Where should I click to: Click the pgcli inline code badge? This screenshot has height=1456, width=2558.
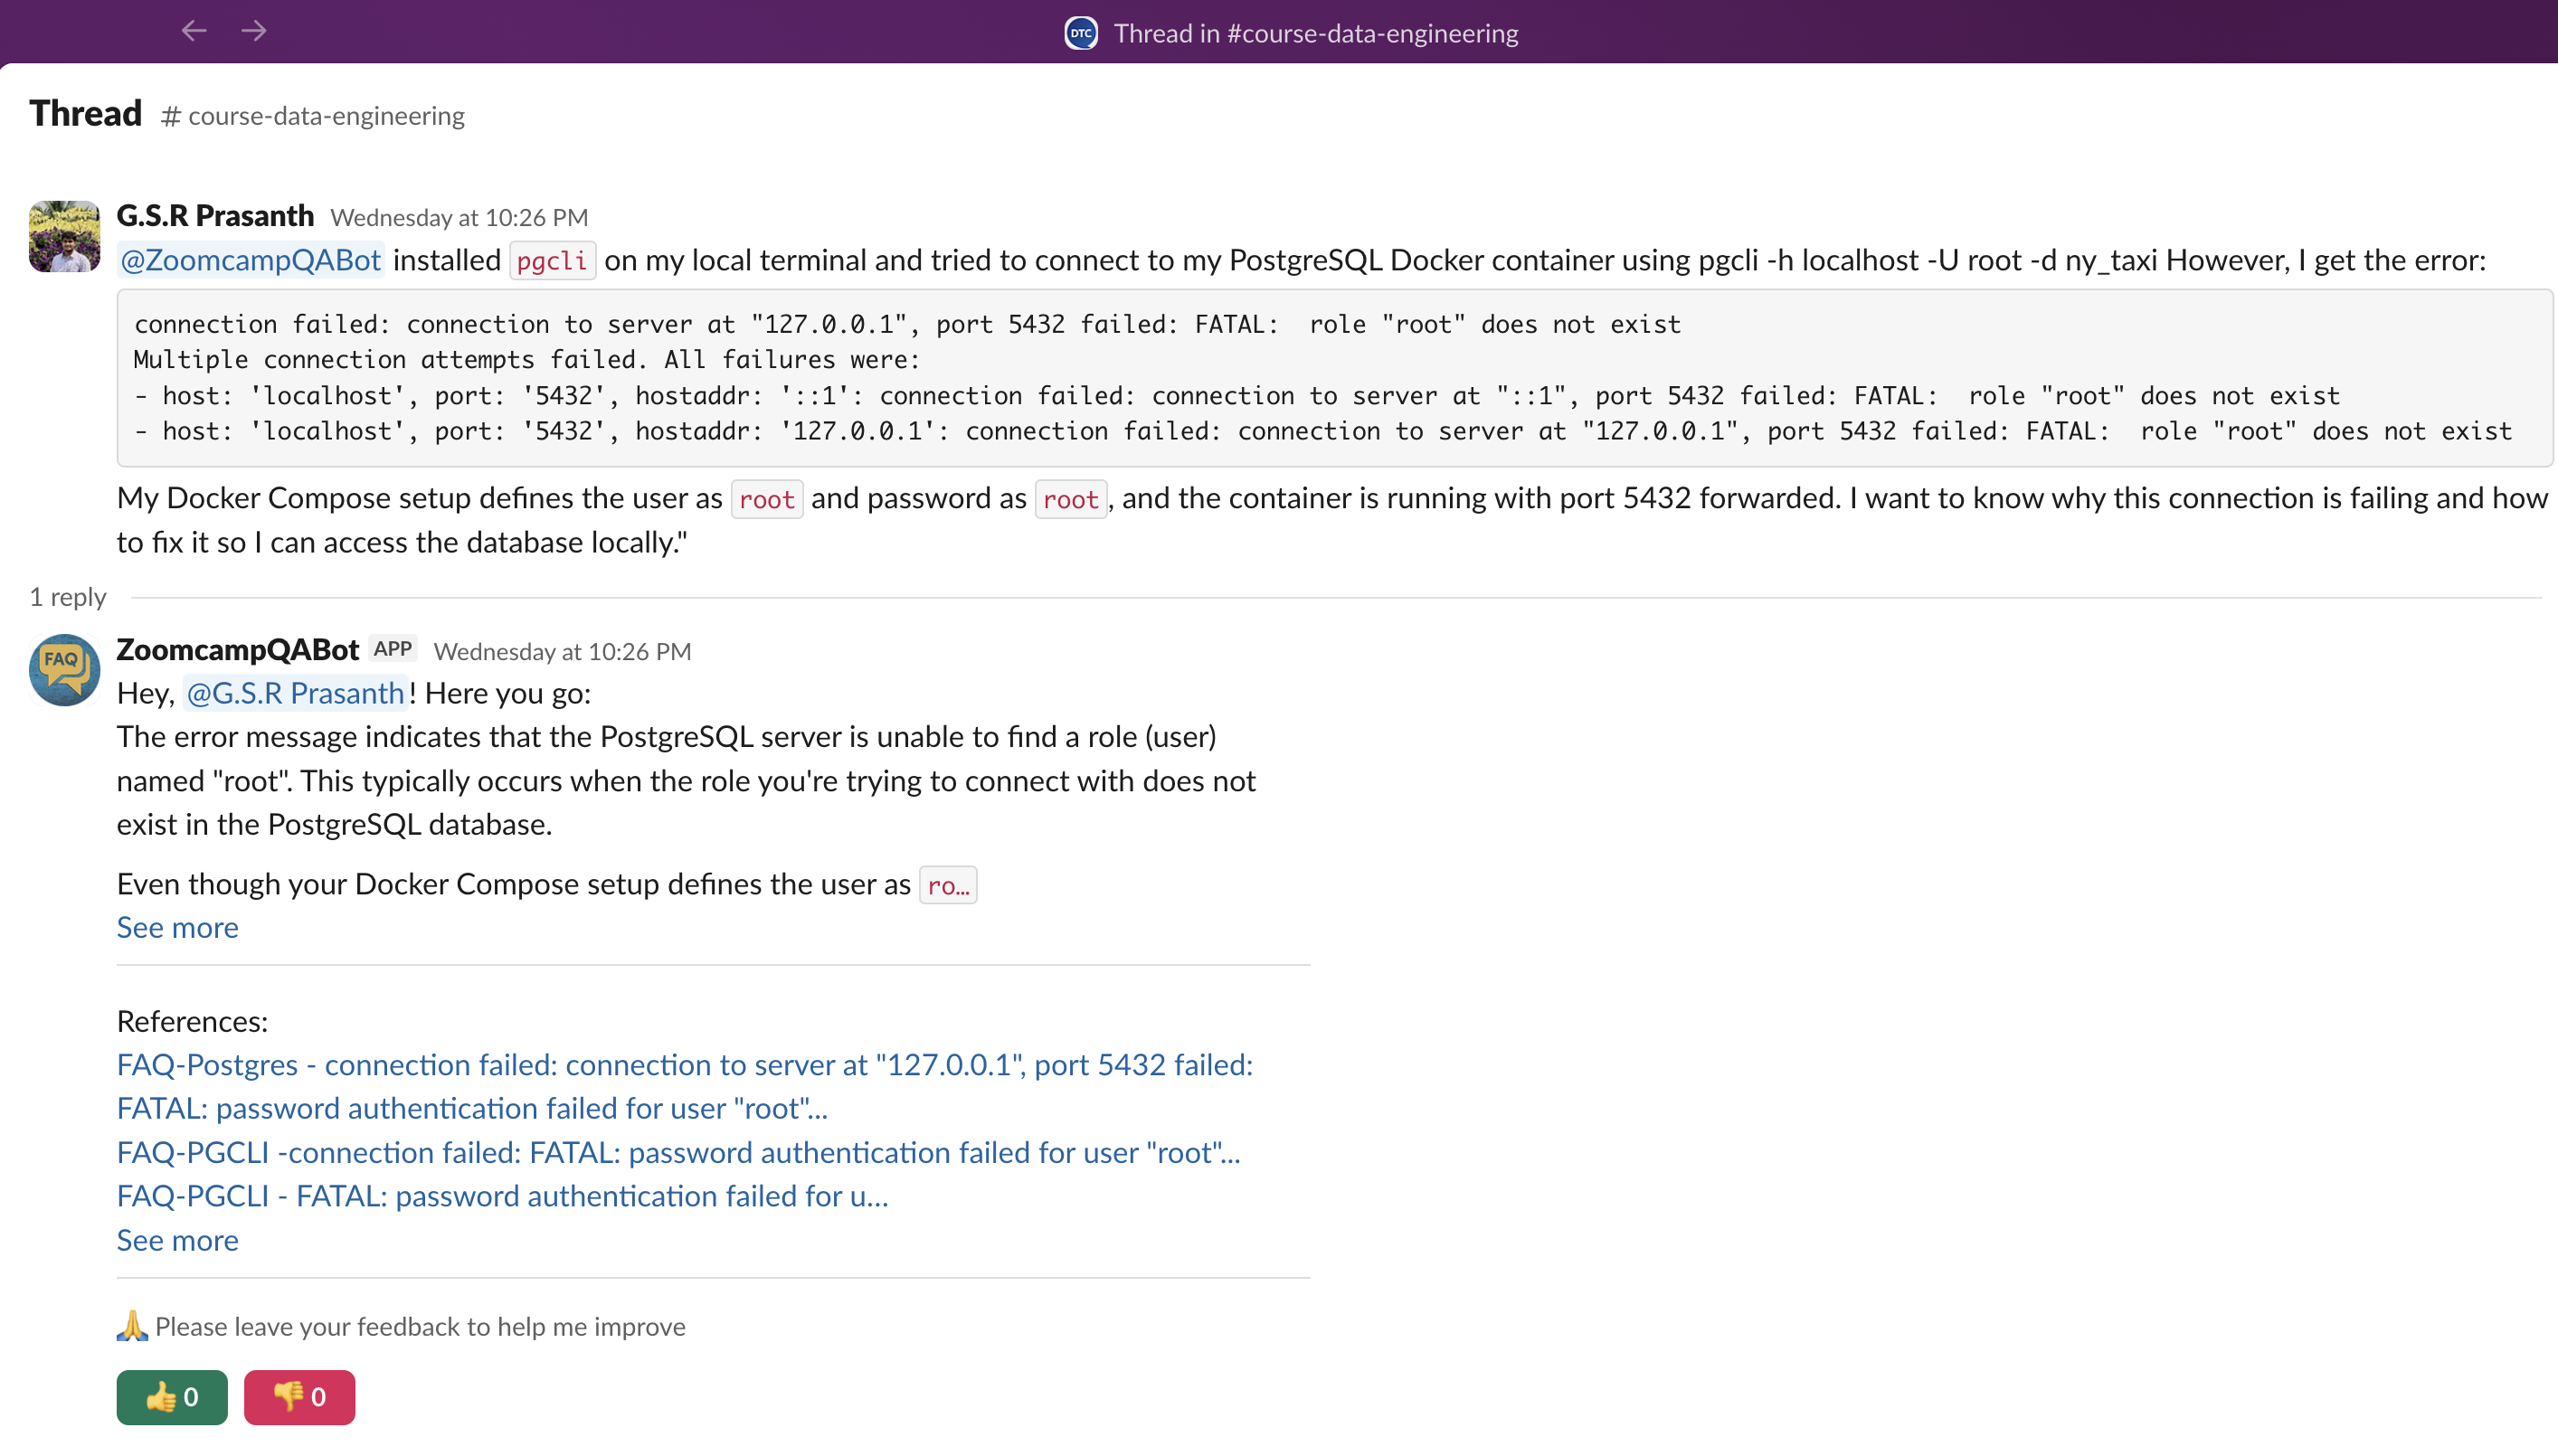551,260
